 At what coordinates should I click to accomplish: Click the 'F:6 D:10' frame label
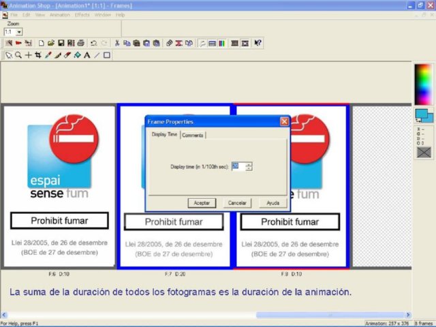pyautogui.click(x=59, y=274)
